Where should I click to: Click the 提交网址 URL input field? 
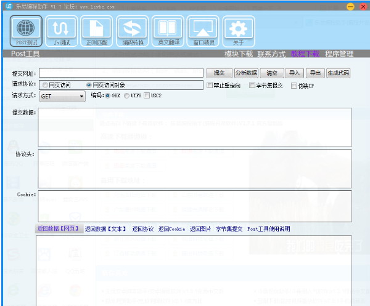coord(120,73)
